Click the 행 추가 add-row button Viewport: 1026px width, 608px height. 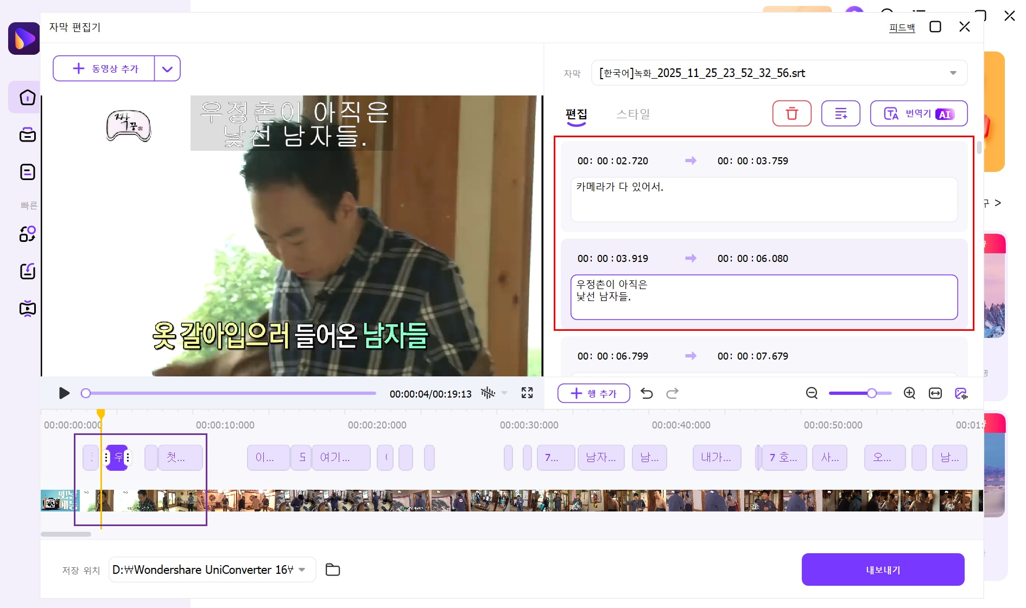tap(593, 393)
